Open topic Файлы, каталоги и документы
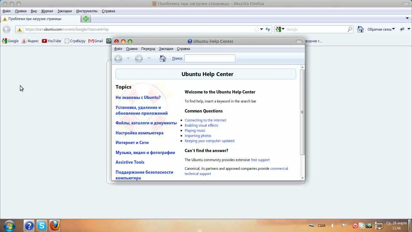This screenshot has width=412, height=232. click(146, 123)
